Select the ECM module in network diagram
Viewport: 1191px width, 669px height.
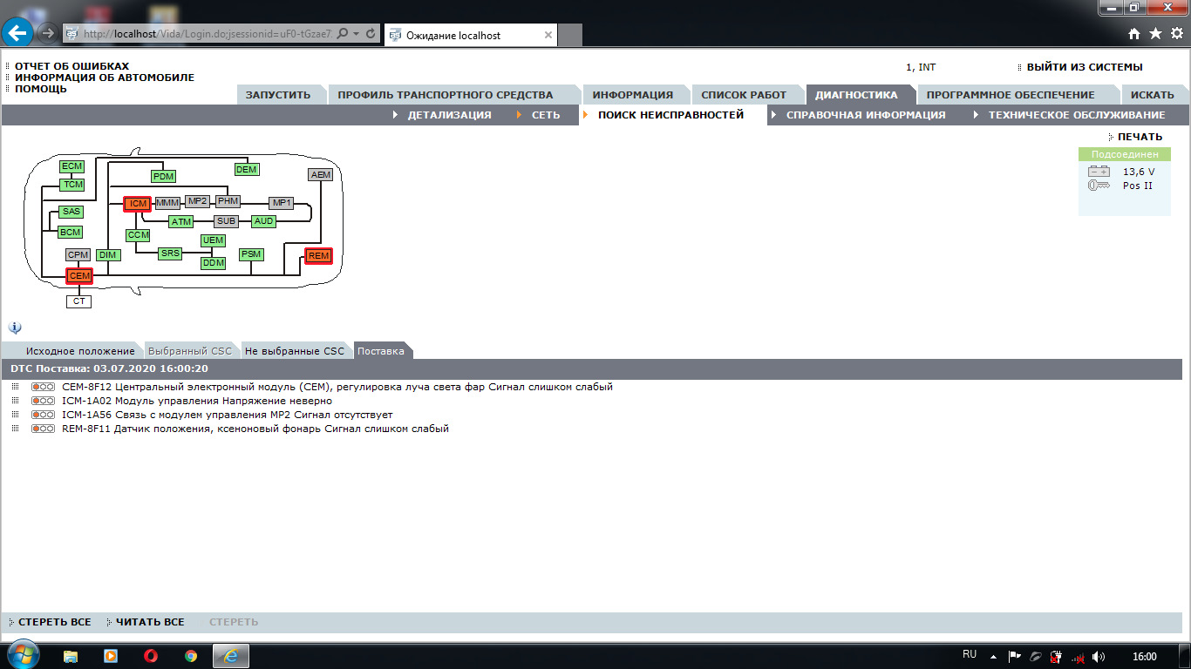pos(71,166)
